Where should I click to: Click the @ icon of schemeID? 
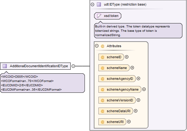pyautogui.click(x=102, y=57)
